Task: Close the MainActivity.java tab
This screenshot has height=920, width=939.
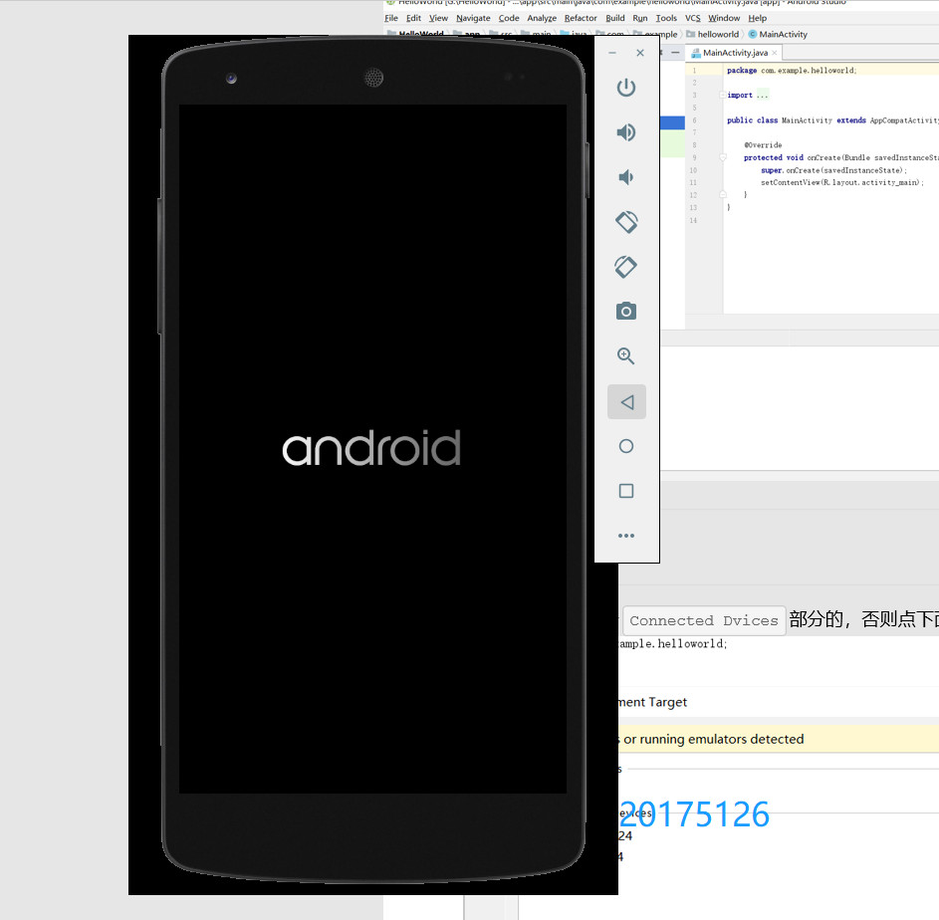Action: (x=775, y=53)
